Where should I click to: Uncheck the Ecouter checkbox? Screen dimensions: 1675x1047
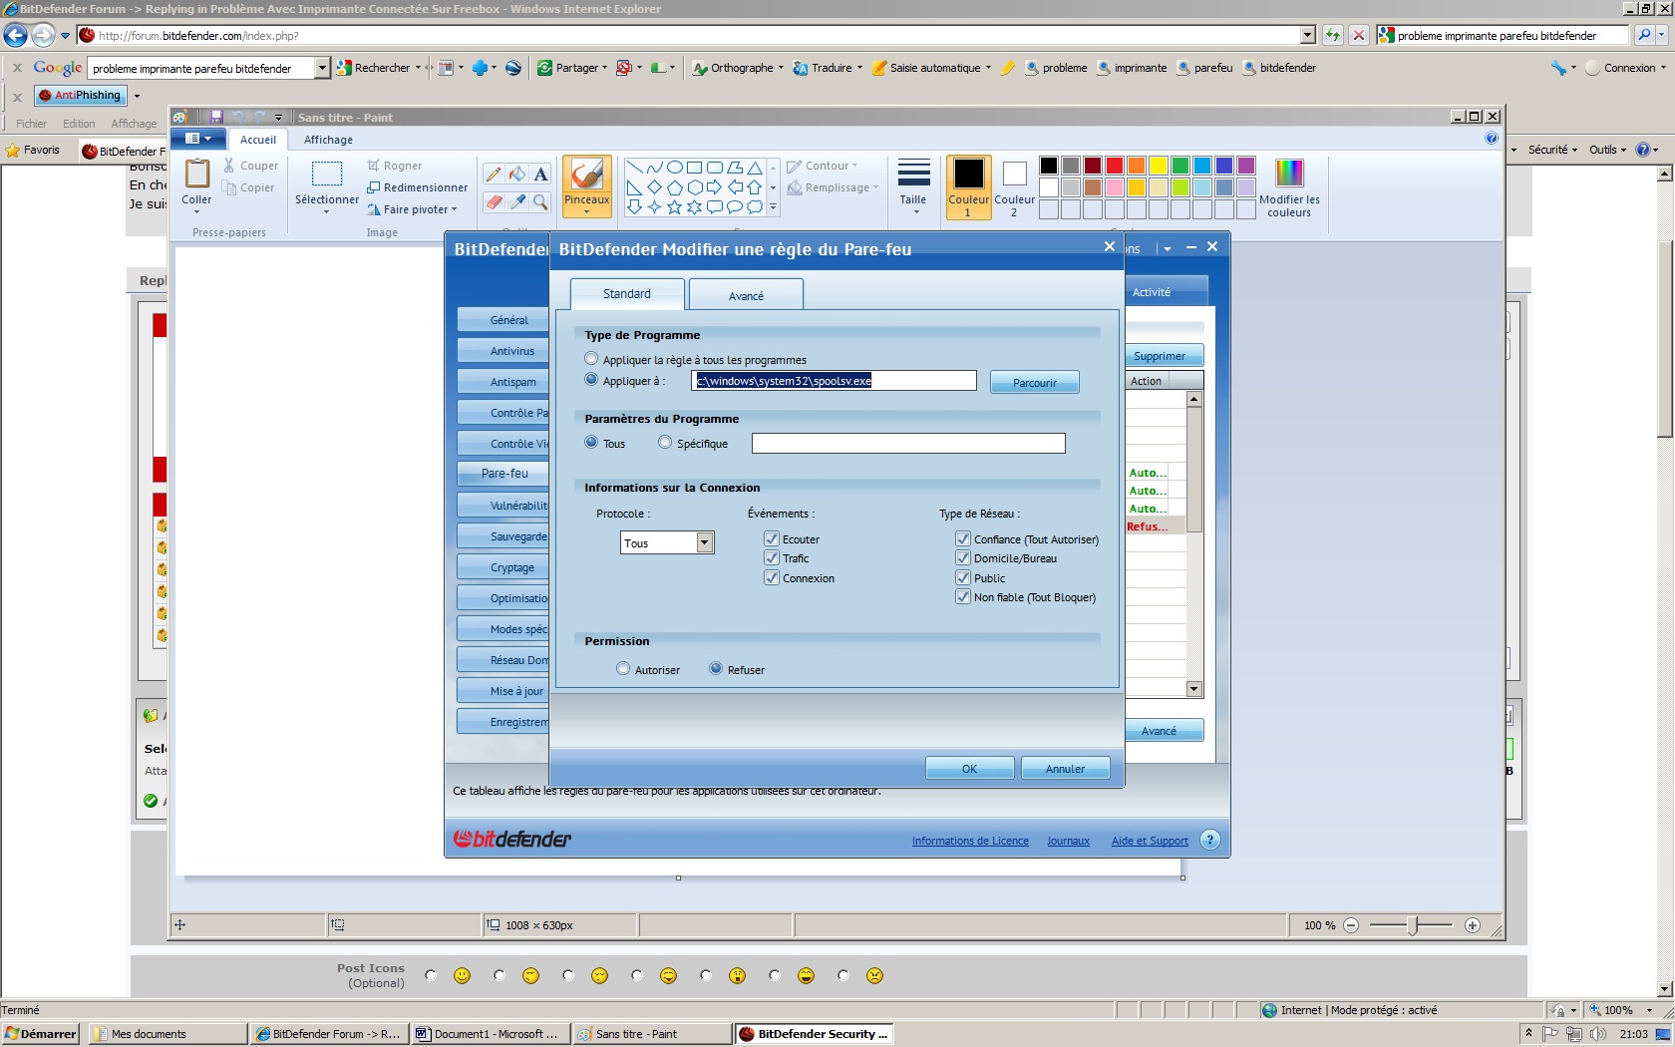pyautogui.click(x=772, y=538)
